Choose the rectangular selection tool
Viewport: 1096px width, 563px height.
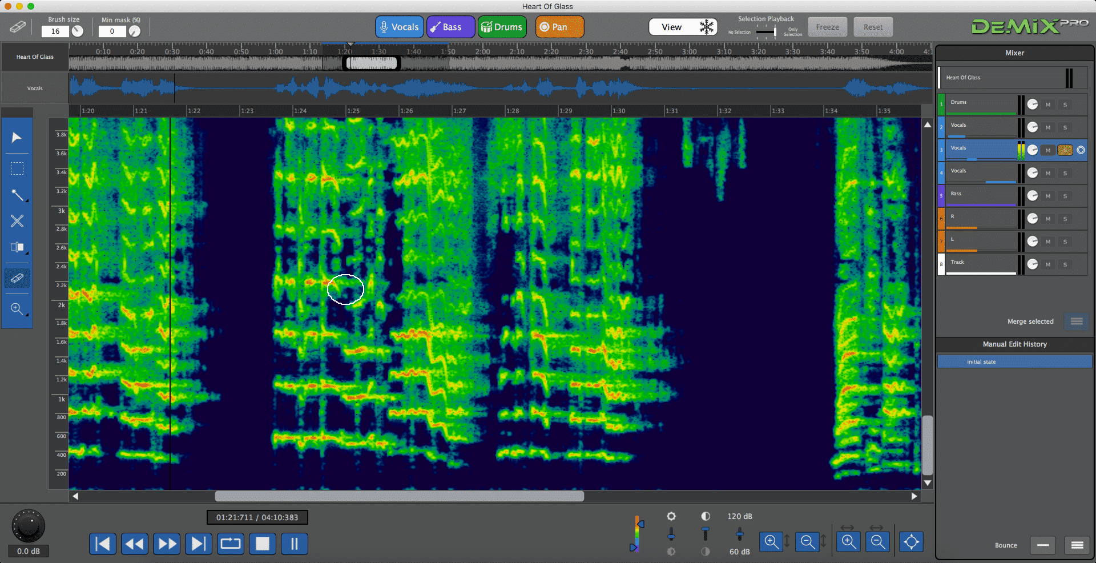[17, 168]
